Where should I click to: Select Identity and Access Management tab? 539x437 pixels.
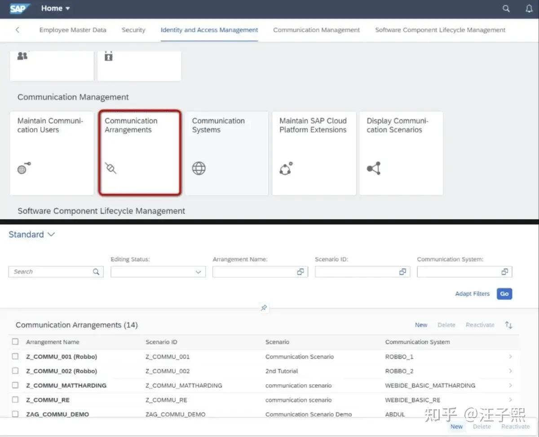[x=209, y=30]
